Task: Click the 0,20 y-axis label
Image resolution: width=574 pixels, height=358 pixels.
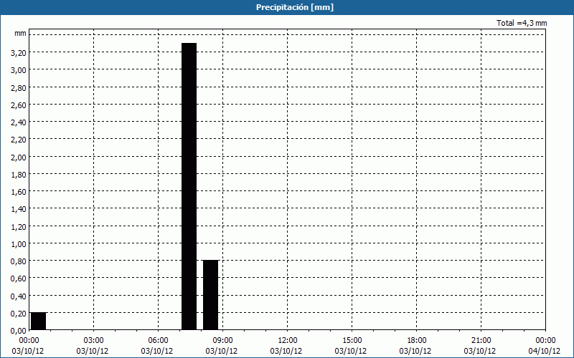Action: coord(19,313)
